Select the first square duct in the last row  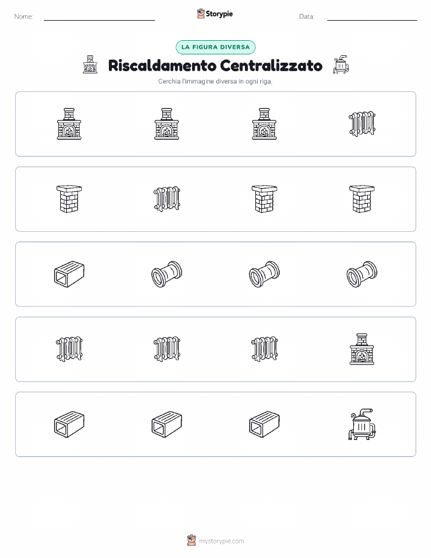pyautogui.click(x=69, y=424)
